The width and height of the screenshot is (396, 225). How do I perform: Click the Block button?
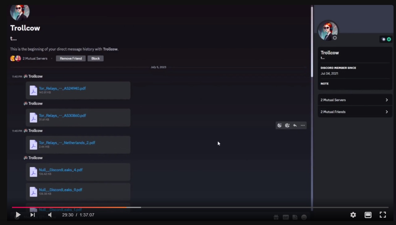(96, 58)
